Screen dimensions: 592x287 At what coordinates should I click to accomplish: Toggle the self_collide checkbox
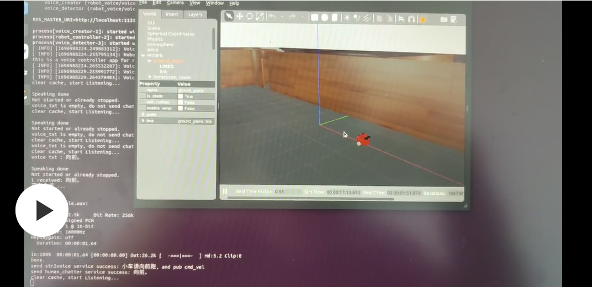point(181,102)
